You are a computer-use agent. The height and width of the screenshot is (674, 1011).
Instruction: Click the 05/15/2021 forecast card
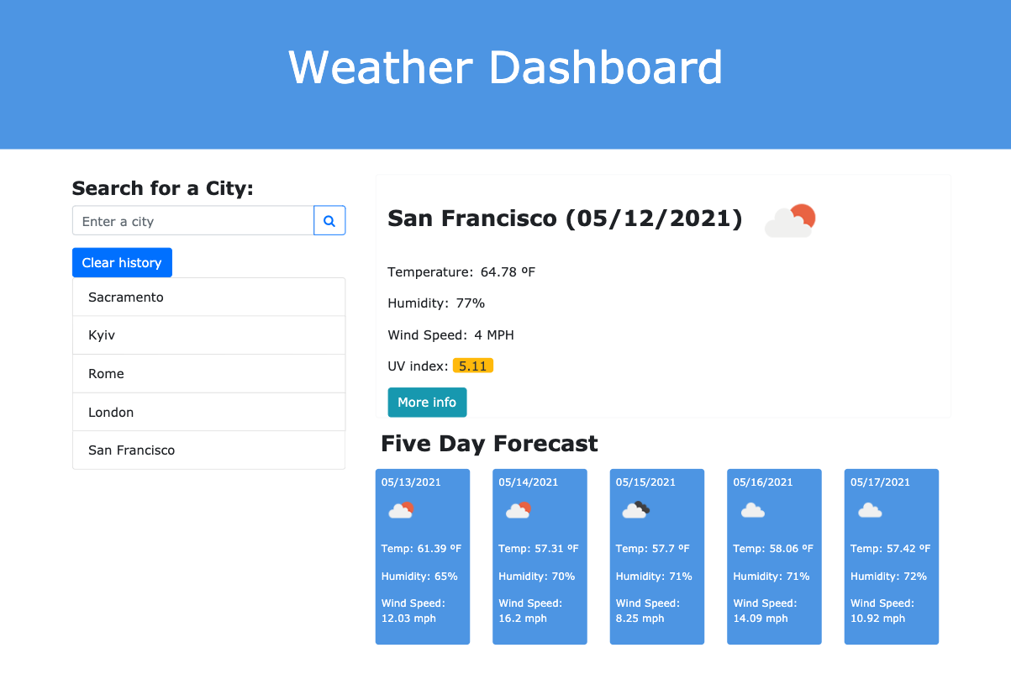pyautogui.click(x=656, y=556)
